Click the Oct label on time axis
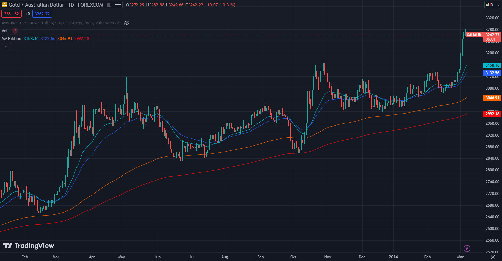The width and height of the screenshot is (502, 261). 293,257
